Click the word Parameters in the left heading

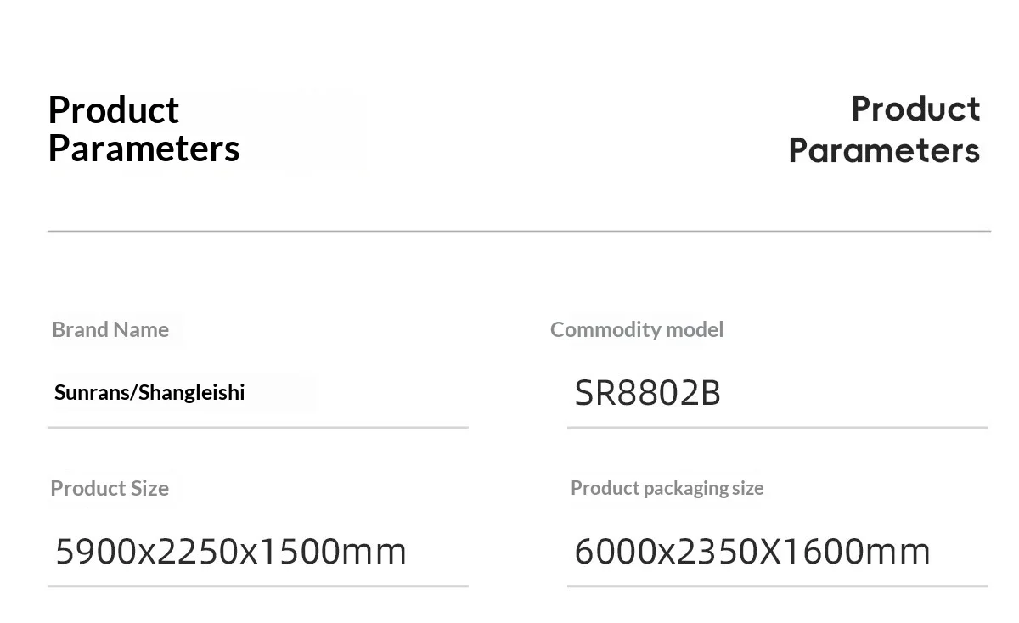pyautogui.click(x=144, y=149)
